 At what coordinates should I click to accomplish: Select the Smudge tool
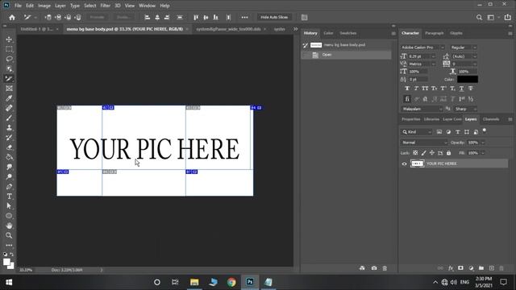click(9, 167)
